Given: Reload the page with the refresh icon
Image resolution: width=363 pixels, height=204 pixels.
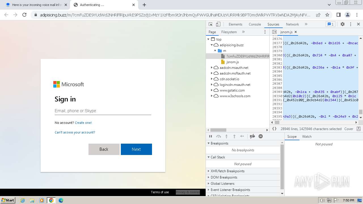Looking at the screenshot, I should click(24, 15).
